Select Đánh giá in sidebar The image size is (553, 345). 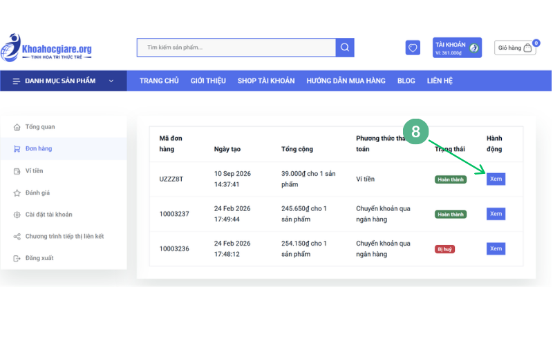click(37, 193)
